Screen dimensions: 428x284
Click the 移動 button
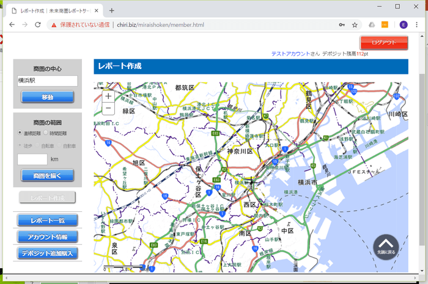48,96
